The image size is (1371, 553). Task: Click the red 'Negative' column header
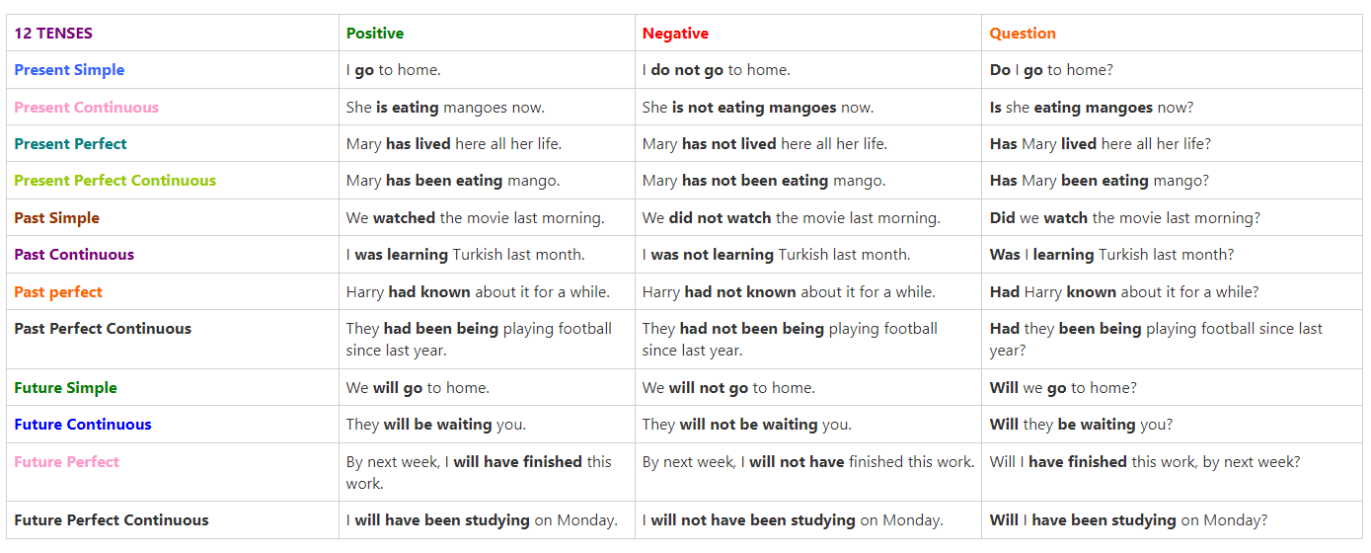tap(675, 34)
